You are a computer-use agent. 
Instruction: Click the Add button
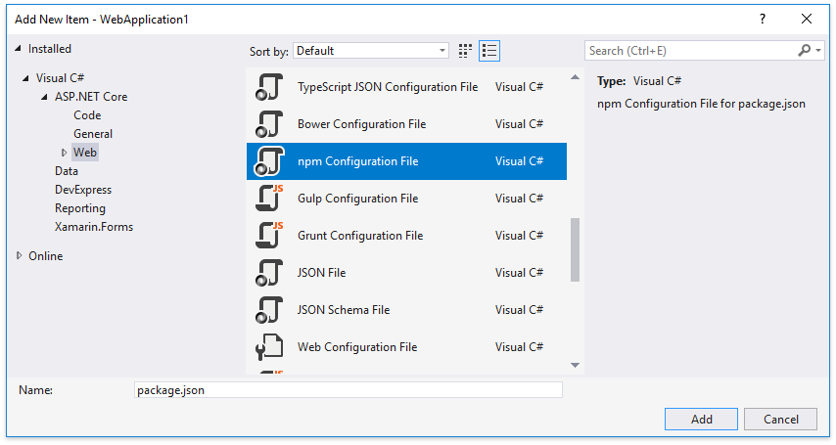tap(701, 420)
